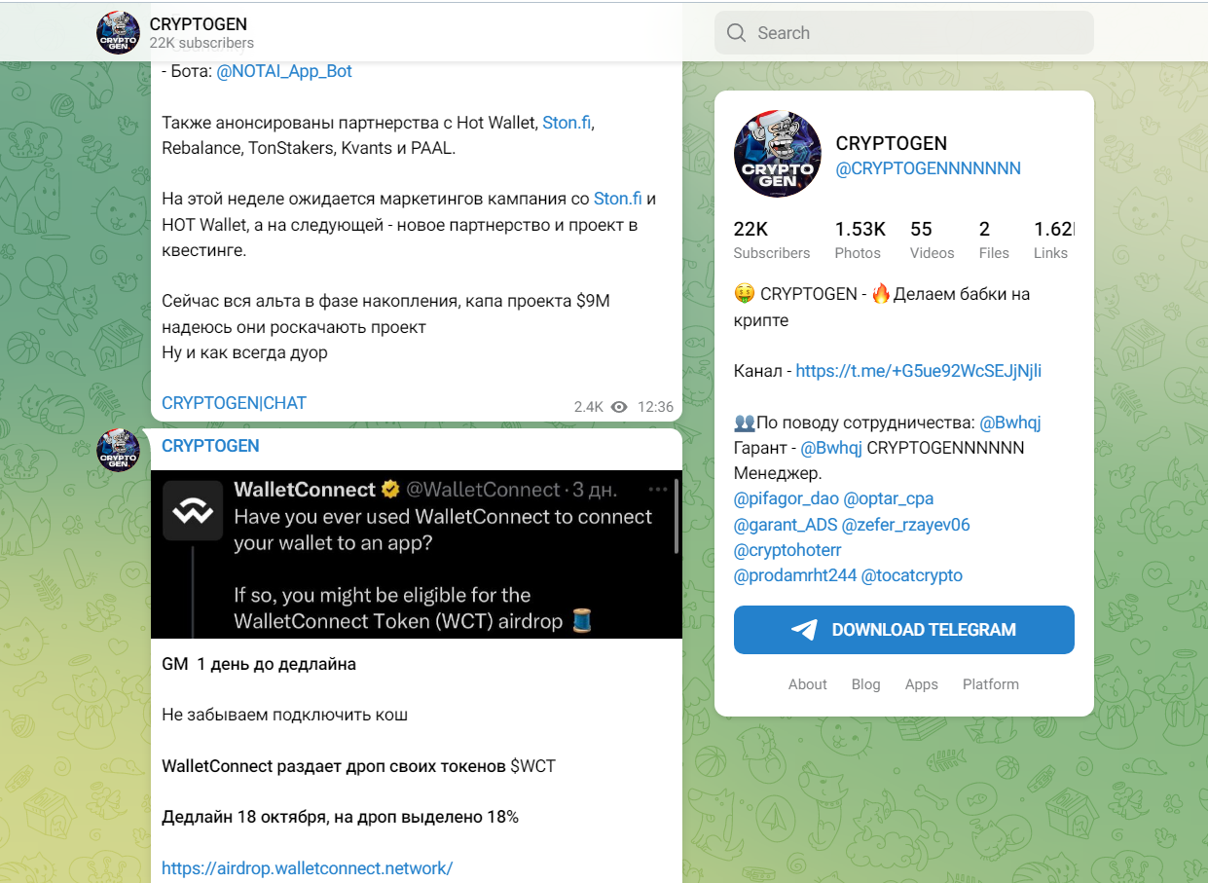Select the 1.53K Photos stat

860,240
